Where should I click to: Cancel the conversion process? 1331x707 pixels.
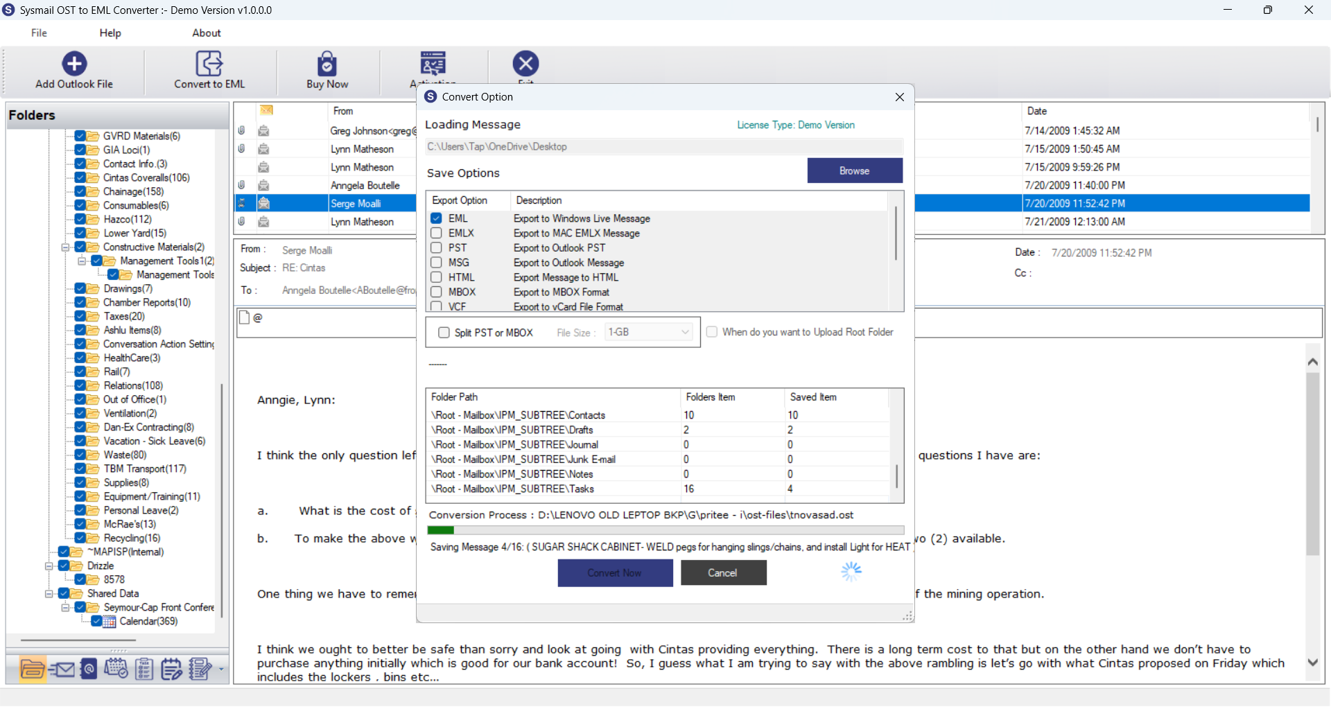723,573
